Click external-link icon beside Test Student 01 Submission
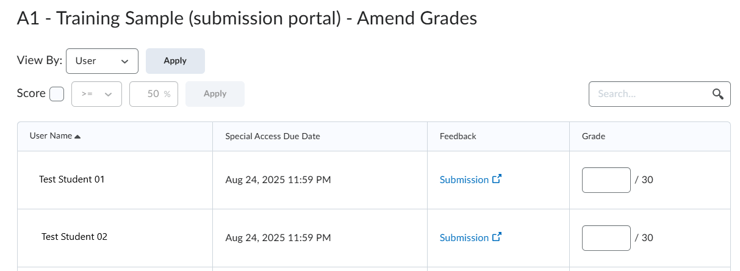Image resolution: width=740 pixels, height=271 pixels. (x=497, y=179)
